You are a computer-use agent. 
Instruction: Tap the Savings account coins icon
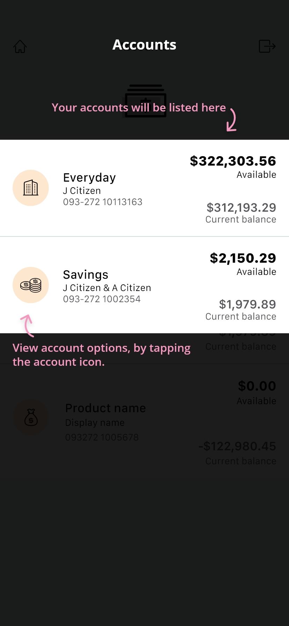(x=31, y=285)
